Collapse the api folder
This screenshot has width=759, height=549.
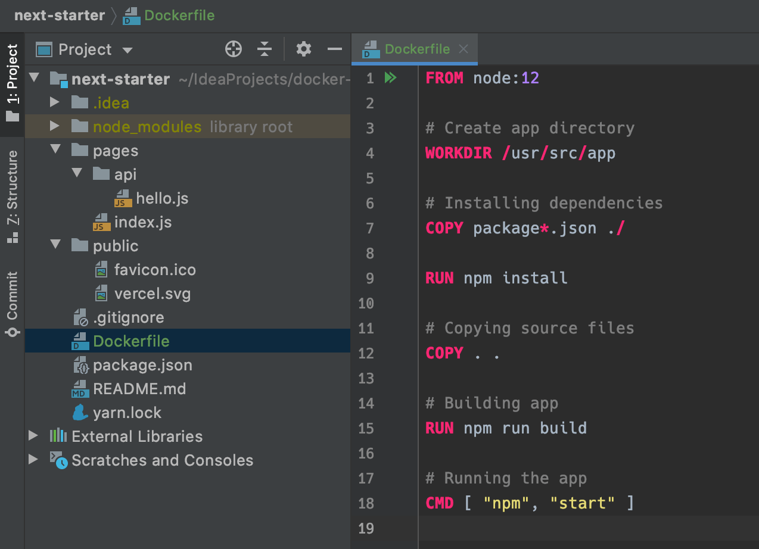(x=77, y=174)
